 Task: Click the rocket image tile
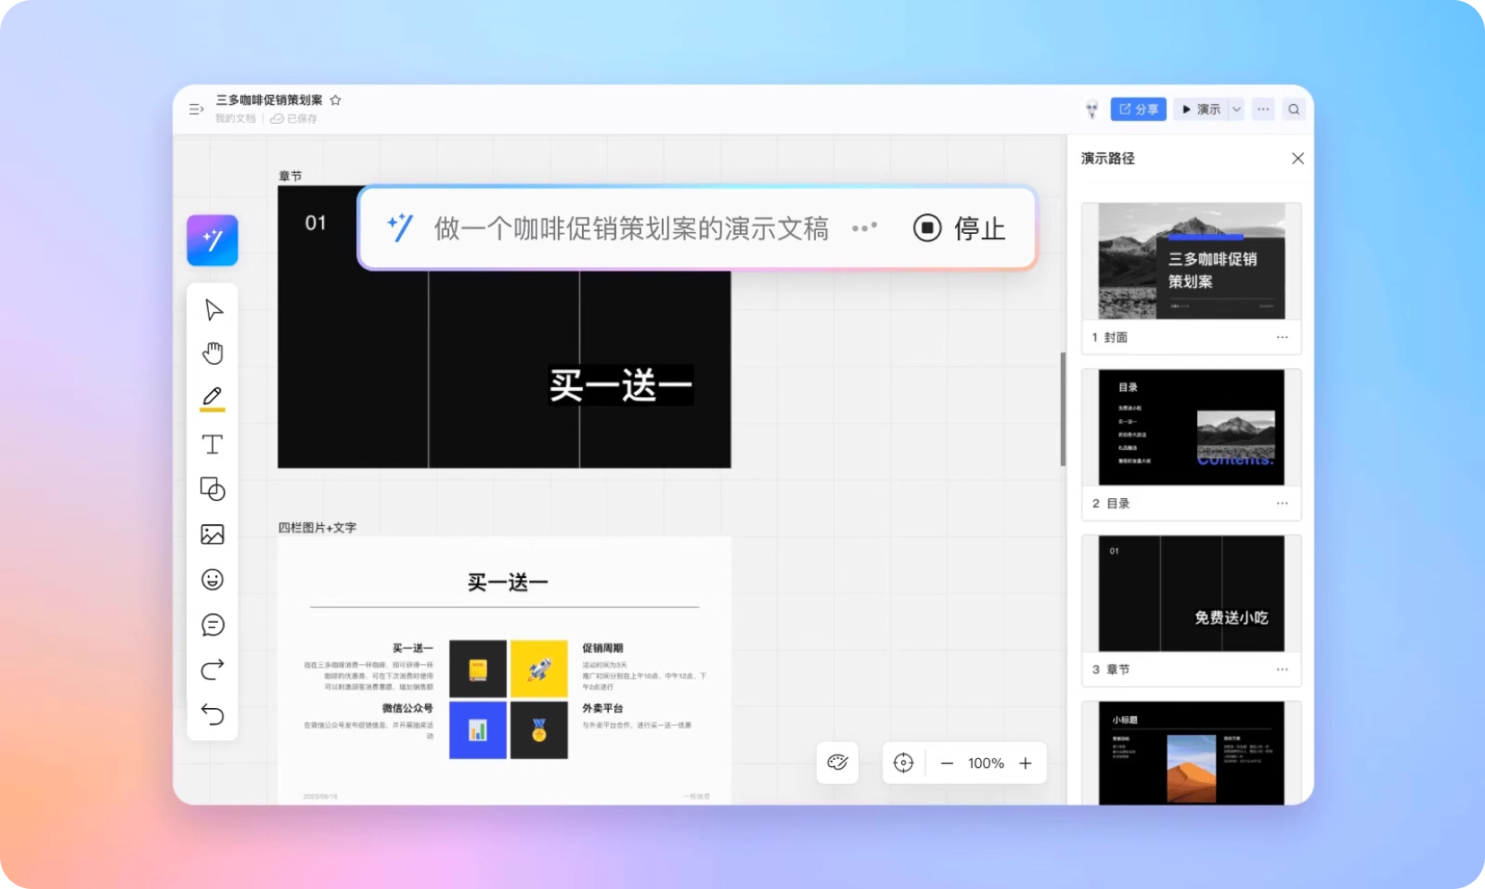(539, 669)
